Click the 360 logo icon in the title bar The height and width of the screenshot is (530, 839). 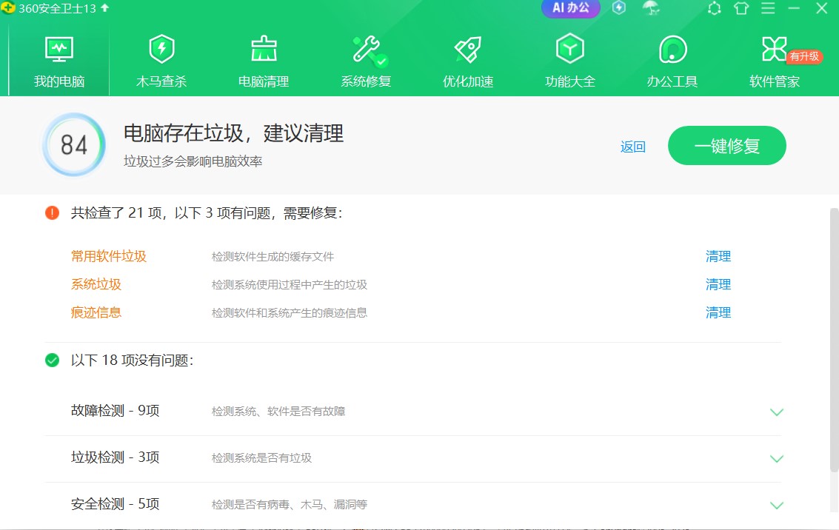pos(9,8)
